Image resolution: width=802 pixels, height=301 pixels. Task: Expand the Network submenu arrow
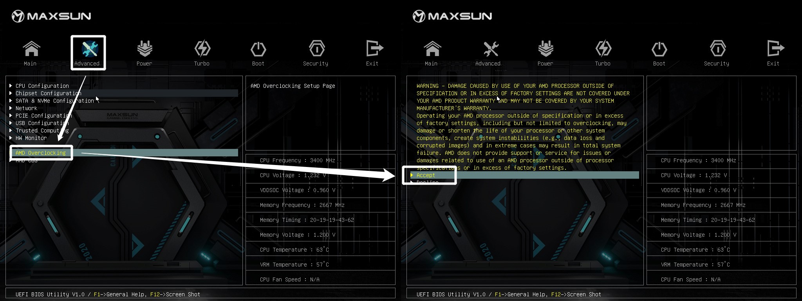pyautogui.click(x=11, y=108)
